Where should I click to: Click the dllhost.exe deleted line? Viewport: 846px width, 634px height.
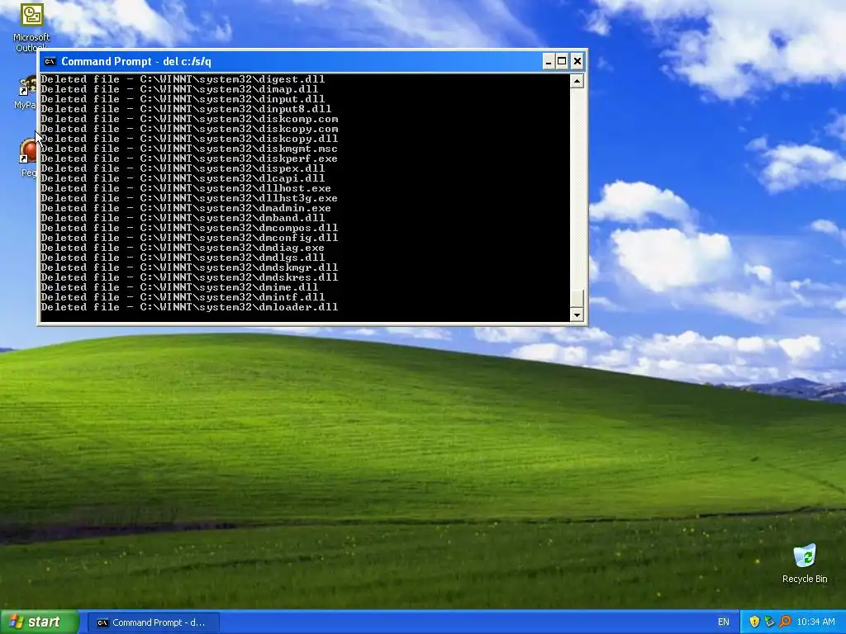(x=186, y=188)
